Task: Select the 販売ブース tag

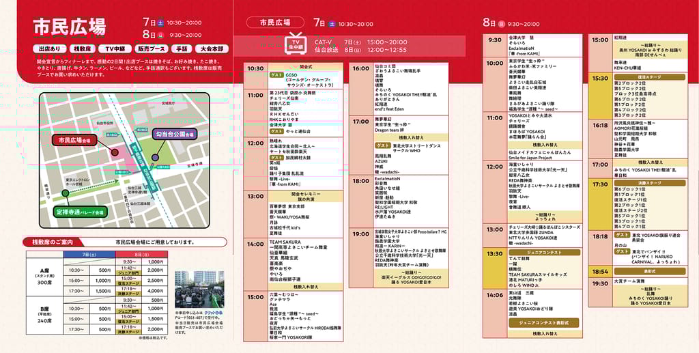Action: pos(151,48)
